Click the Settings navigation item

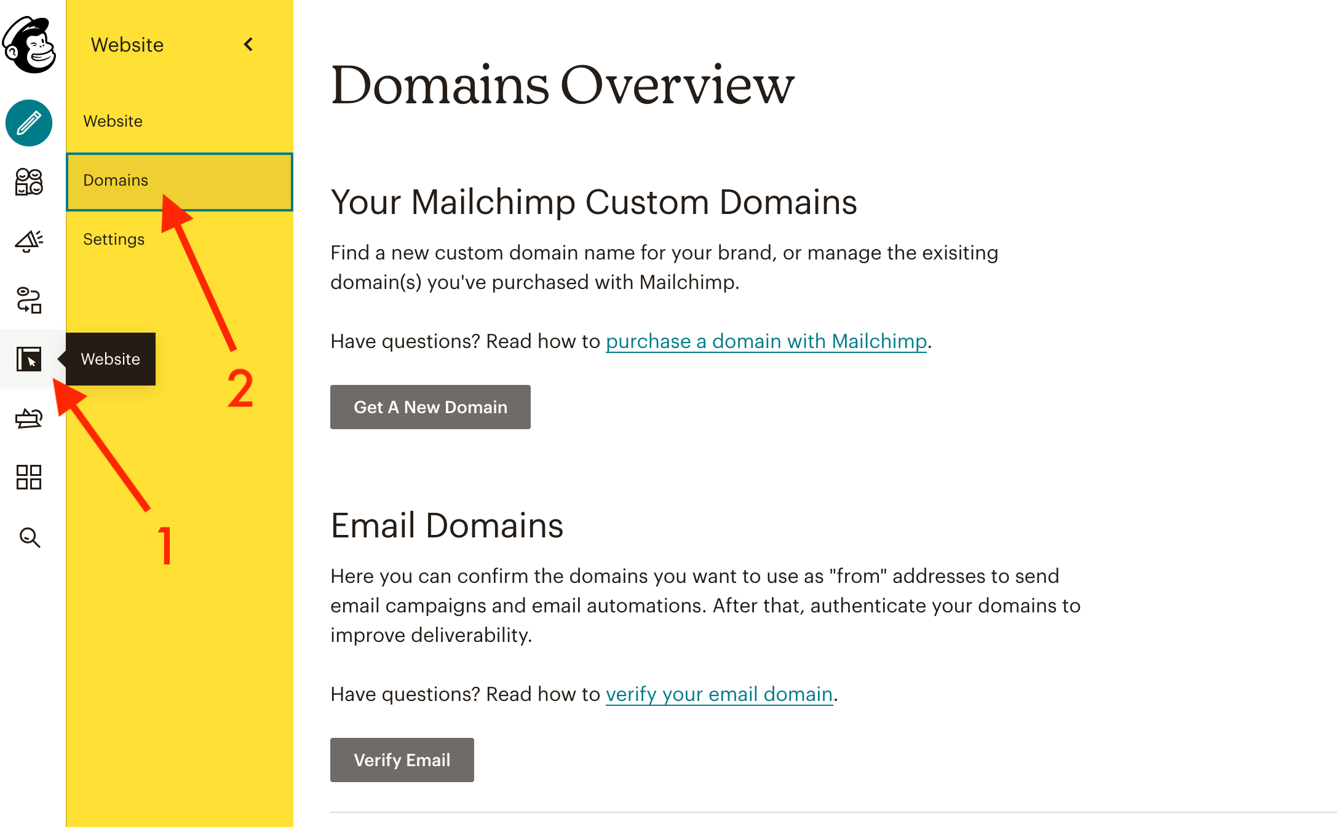coord(114,239)
